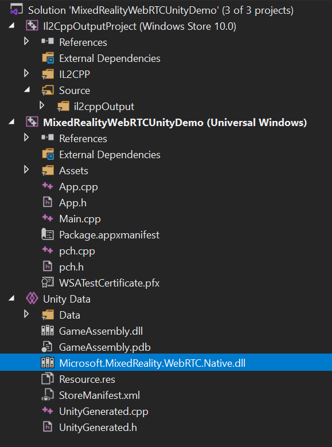Click the GameAssembly.dll library icon

(x=48, y=331)
